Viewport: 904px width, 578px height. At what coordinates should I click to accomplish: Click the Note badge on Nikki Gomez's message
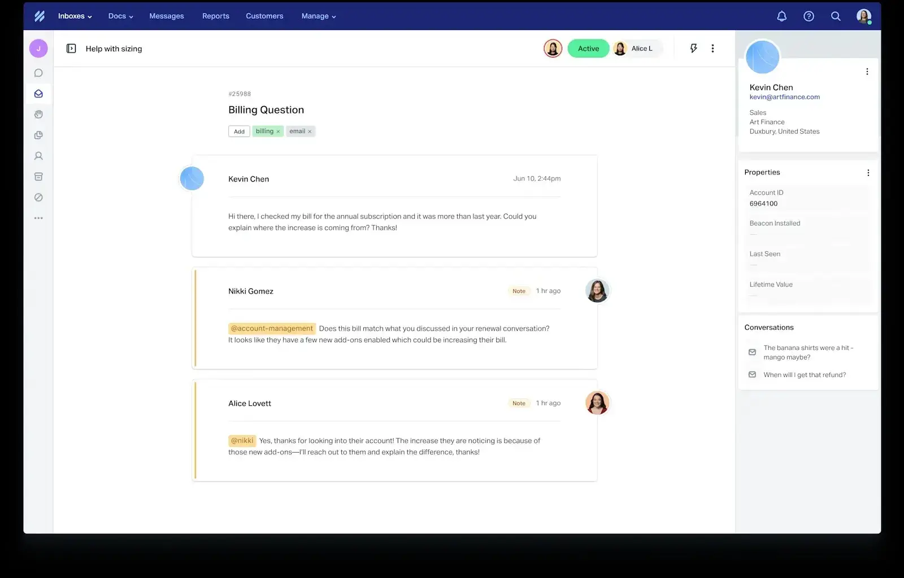tap(519, 291)
